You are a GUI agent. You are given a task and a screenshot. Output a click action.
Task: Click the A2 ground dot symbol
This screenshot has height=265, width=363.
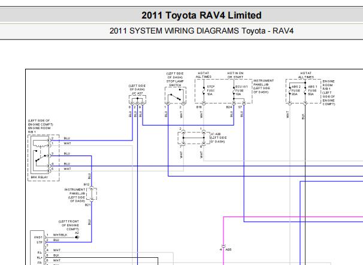coord(77,237)
